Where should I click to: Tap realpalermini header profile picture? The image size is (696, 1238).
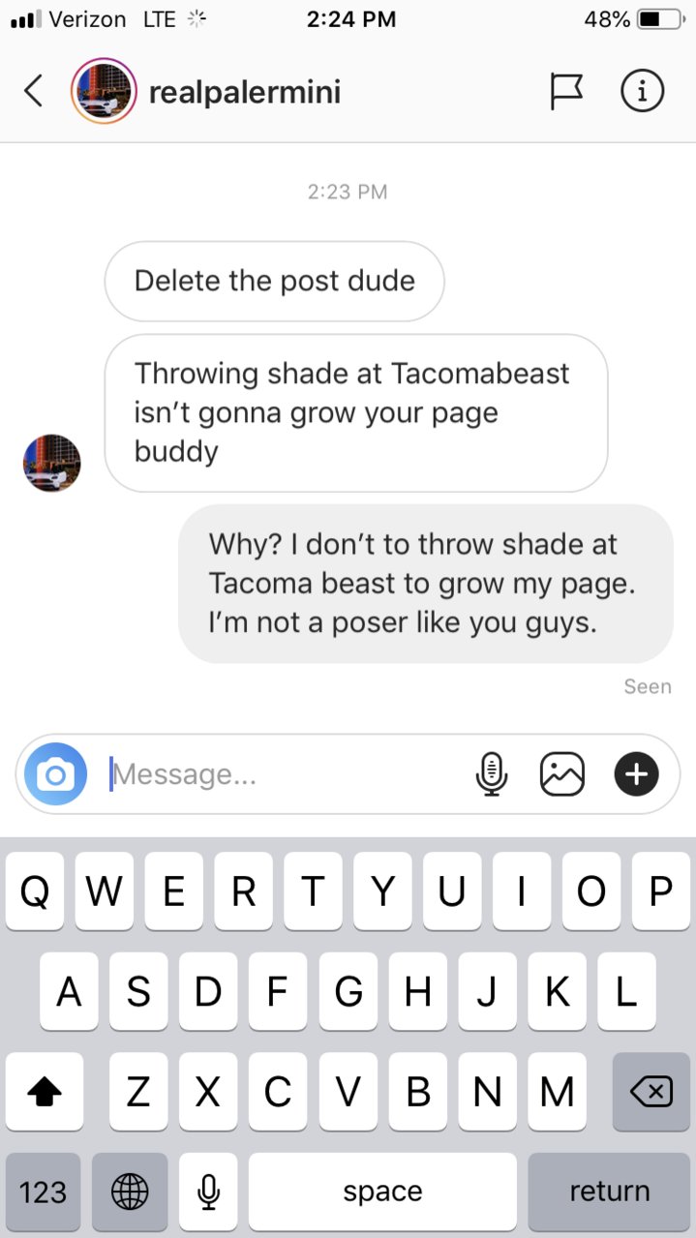click(104, 92)
